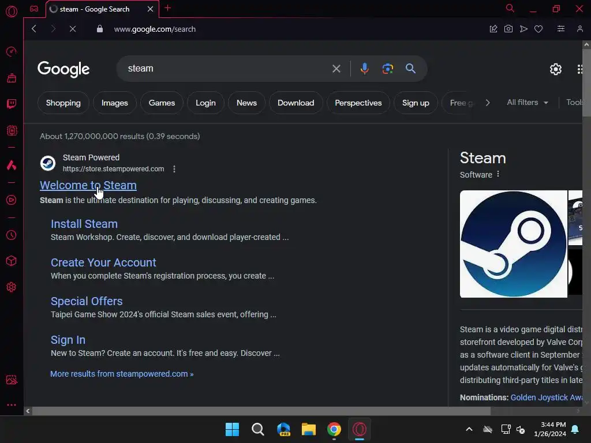
Task: Open Aria AI icon in sidebar
Action: point(12,165)
